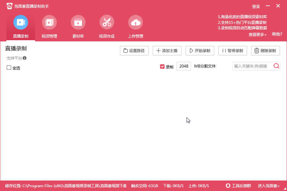Minimize the window
The image size is (287, 191).
point(268,6)
